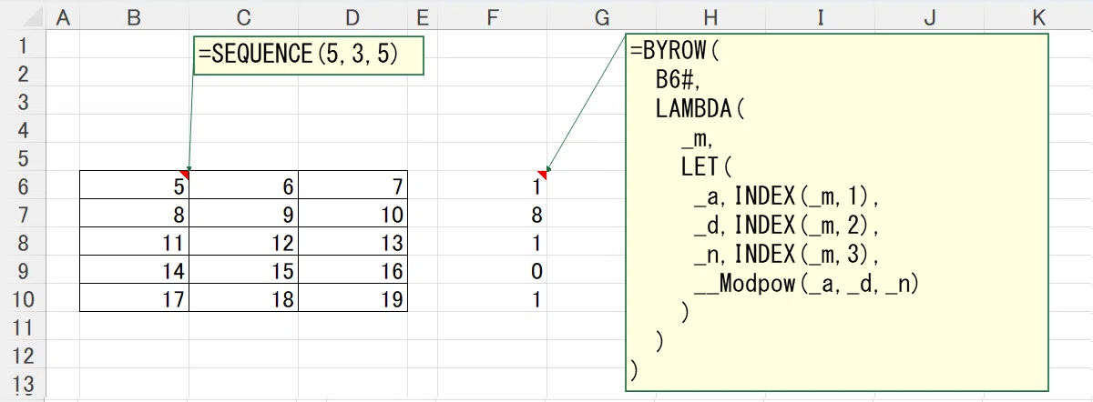1093x402 pixels.
Task: Select column D header
Action: pyautogui.click(x=352, y=16)
